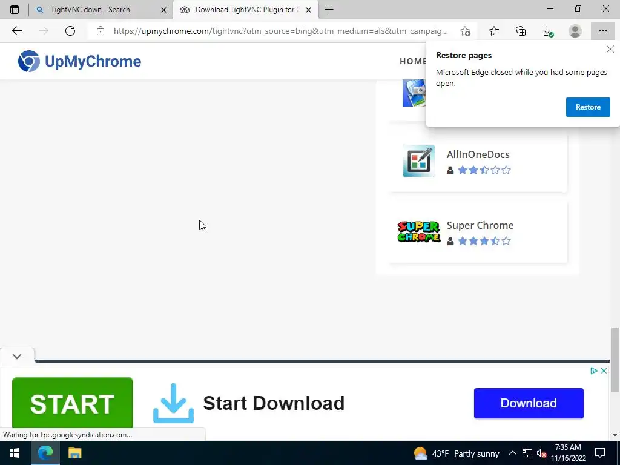The width and height of the screenshot is (620, 465).
Task: Add this page to favorites
Action: (466, 31)
